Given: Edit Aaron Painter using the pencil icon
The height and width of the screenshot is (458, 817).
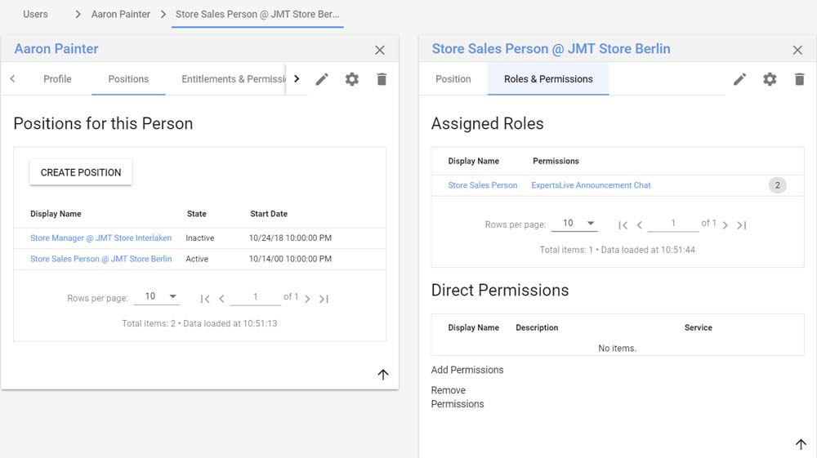Looking at the screenshot, I should click(x=322, y=79).
